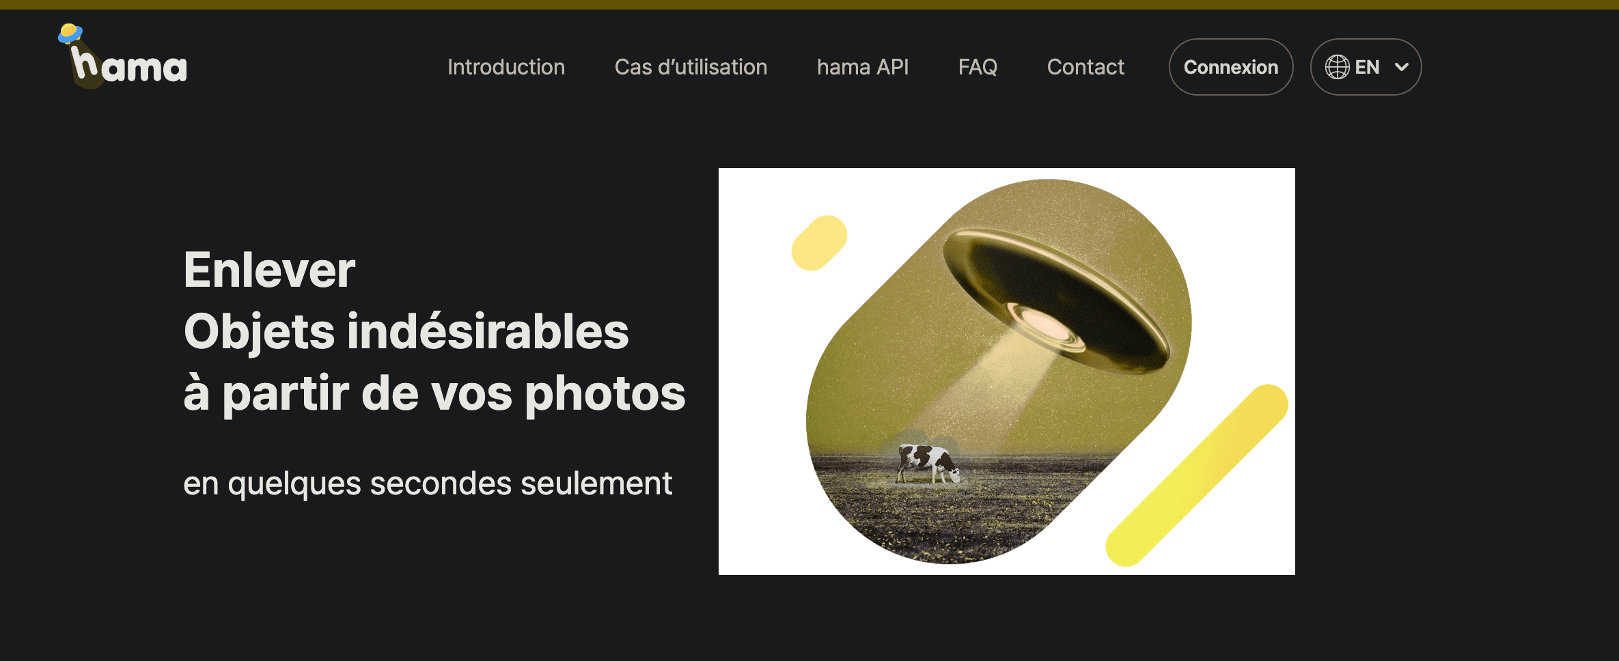Screen dimensions: 1619x661
Task: Click the 'Objets indésirables' heading line
Action: tap(406, 332)
